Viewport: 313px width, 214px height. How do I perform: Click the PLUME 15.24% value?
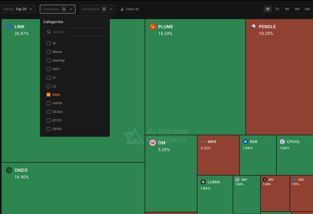tap(165, 34)
